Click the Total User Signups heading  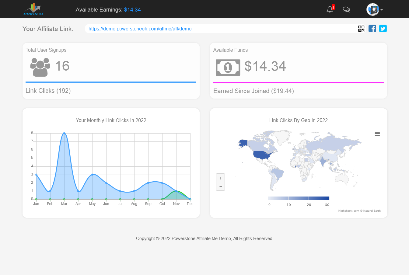pos(46,50)
